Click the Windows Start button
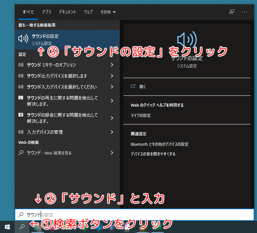Viewport: 257px width, 233px height. pyautogui.click(x=7, y=227)
